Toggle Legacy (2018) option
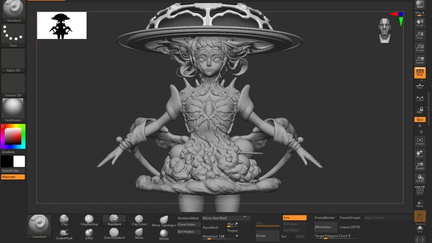432x243 pixels. (x=350, y=227)
